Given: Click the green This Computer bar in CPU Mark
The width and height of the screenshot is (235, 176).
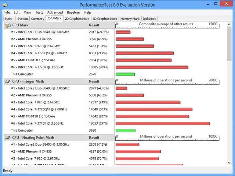Looking at the screenshot, I should pyautogui.click(x=125, y=74).
